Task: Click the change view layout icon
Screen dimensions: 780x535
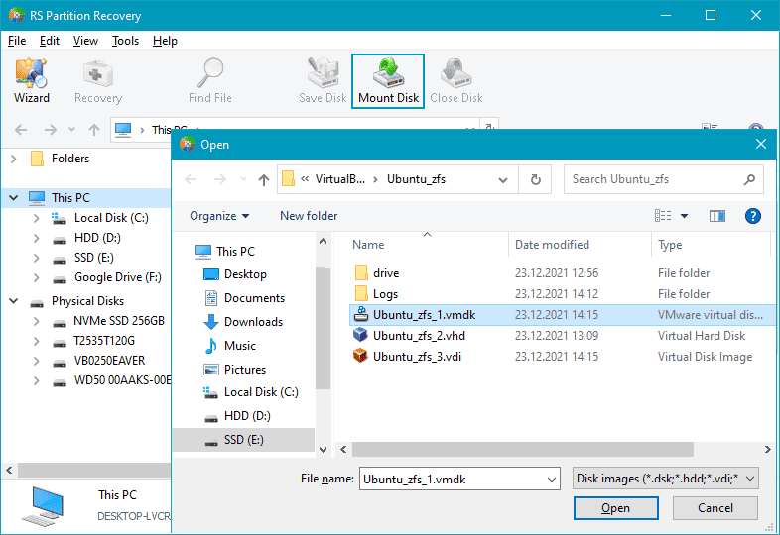Action: click(663, 216)
